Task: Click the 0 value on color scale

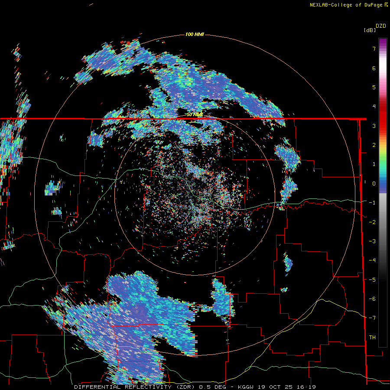Action: coord(374,184)
